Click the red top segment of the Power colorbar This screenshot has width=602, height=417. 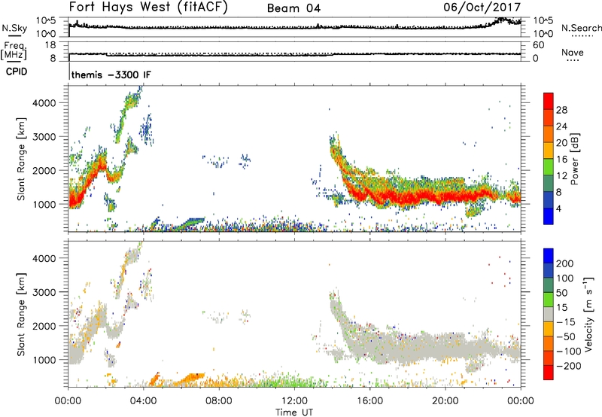549,101
